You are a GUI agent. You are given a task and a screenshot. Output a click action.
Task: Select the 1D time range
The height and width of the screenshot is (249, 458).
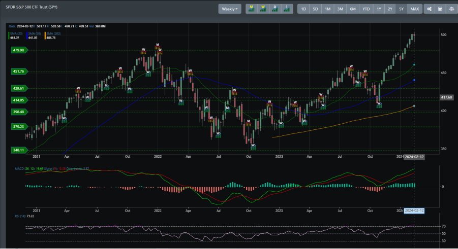[x=303, y=9]
